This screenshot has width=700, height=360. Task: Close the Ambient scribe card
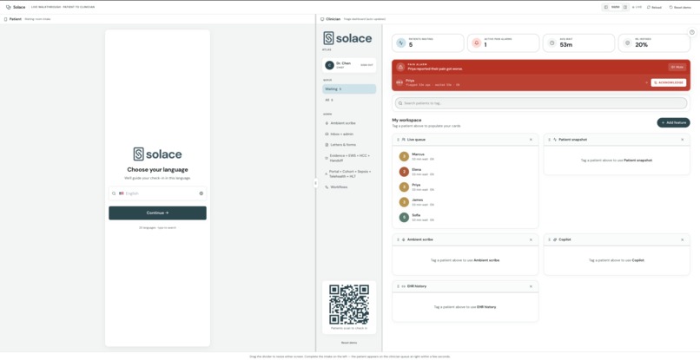click(x=531, y=239)
